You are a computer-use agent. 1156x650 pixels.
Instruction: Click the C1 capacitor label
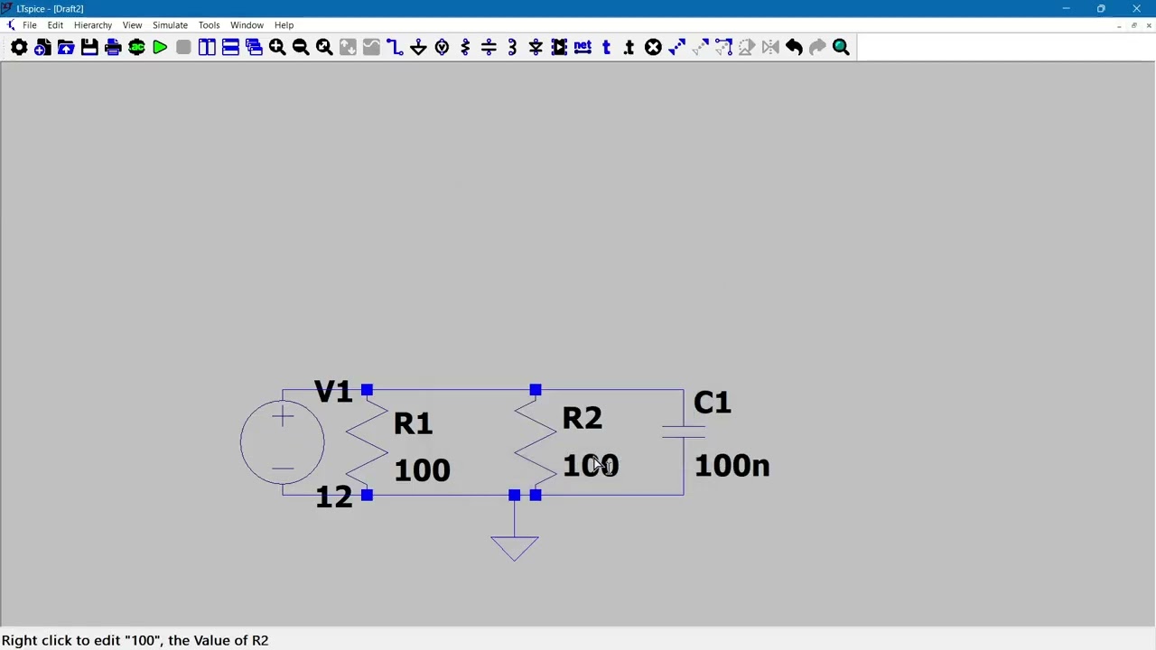tap(713, 403)
